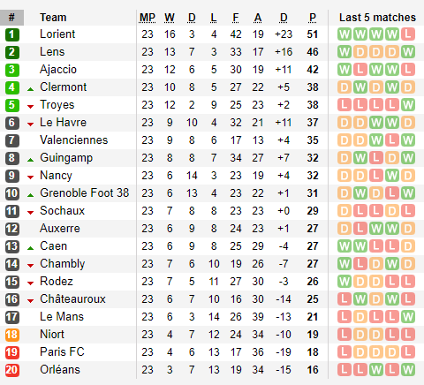Screen dimensions: 424x385
Task: Click the red down arrow beside Châteauroux
Action: click(30, 301)
